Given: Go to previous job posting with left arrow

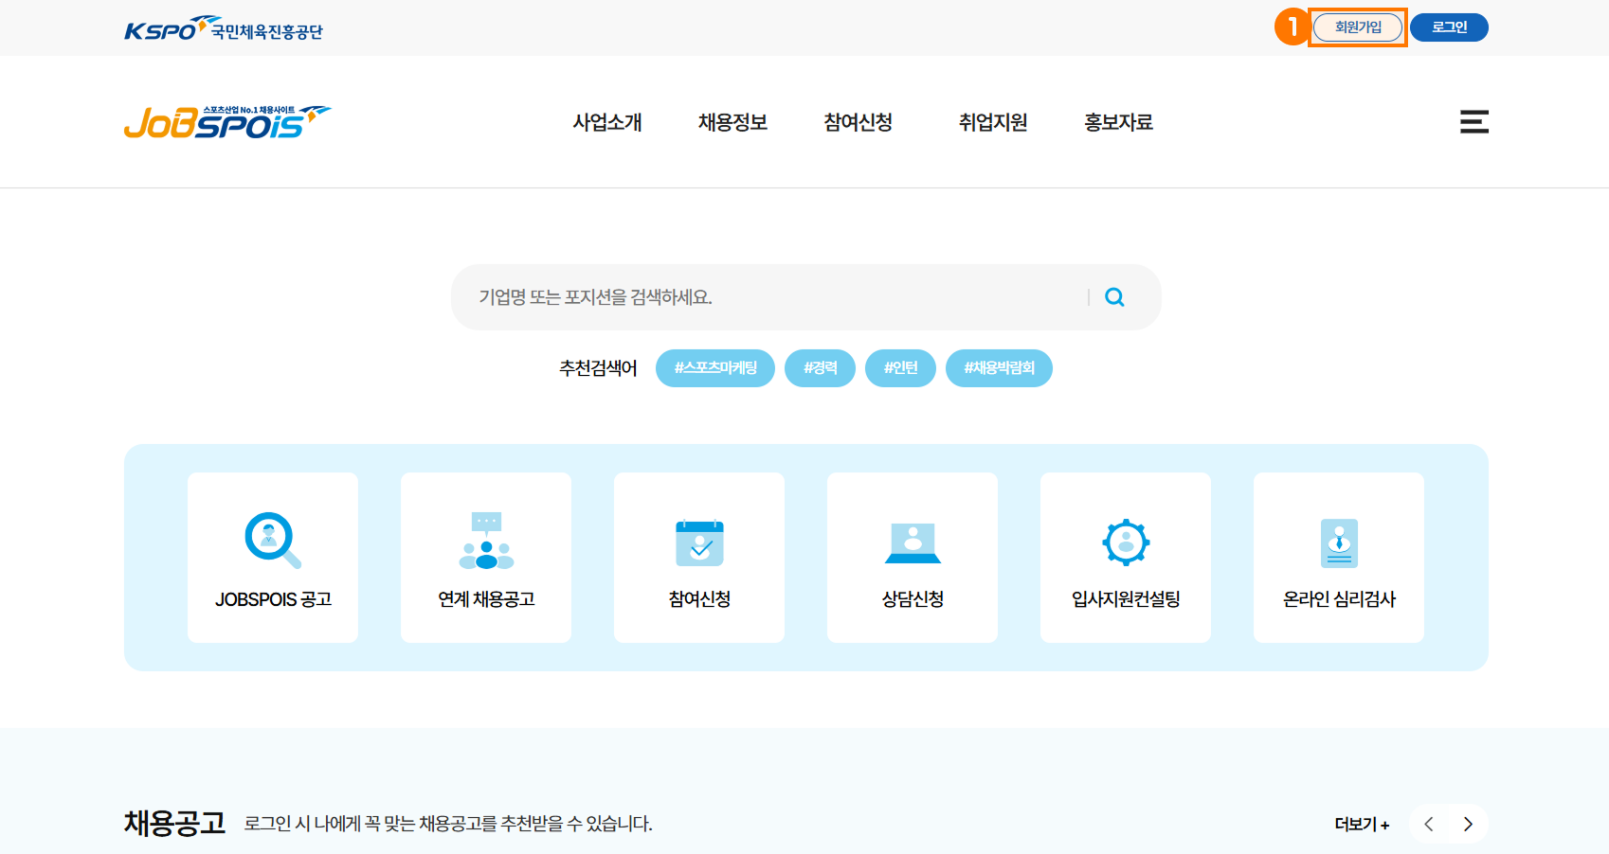Looking at the screenshot, I should pos(1429,824).
